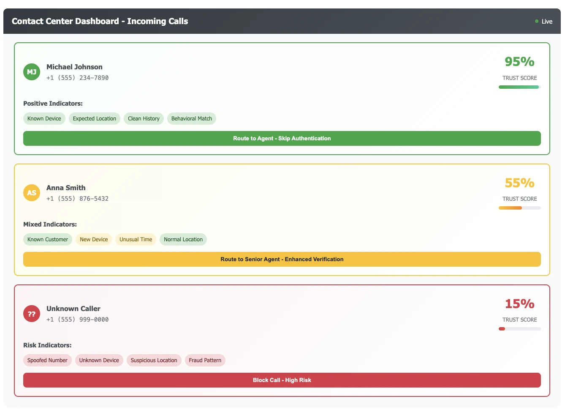This screenshot has height=415, width=565.
Task: Select the Unknown Device tag
Action: tap(99, 360)
